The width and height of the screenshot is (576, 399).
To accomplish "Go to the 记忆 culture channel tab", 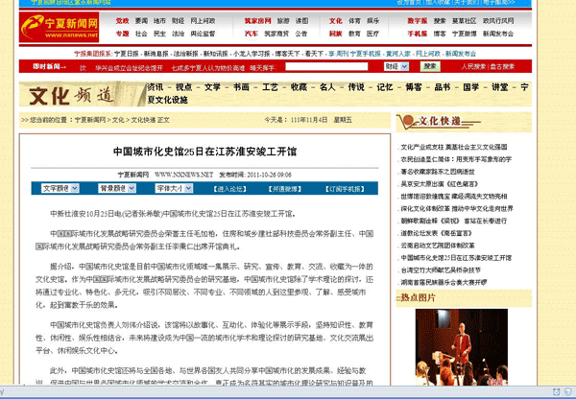I will (x=385, y=87).
